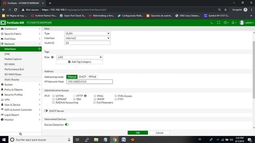Open Word from the taskbar
The width and height of the screenshot is (255, 143).
[124, 139]
